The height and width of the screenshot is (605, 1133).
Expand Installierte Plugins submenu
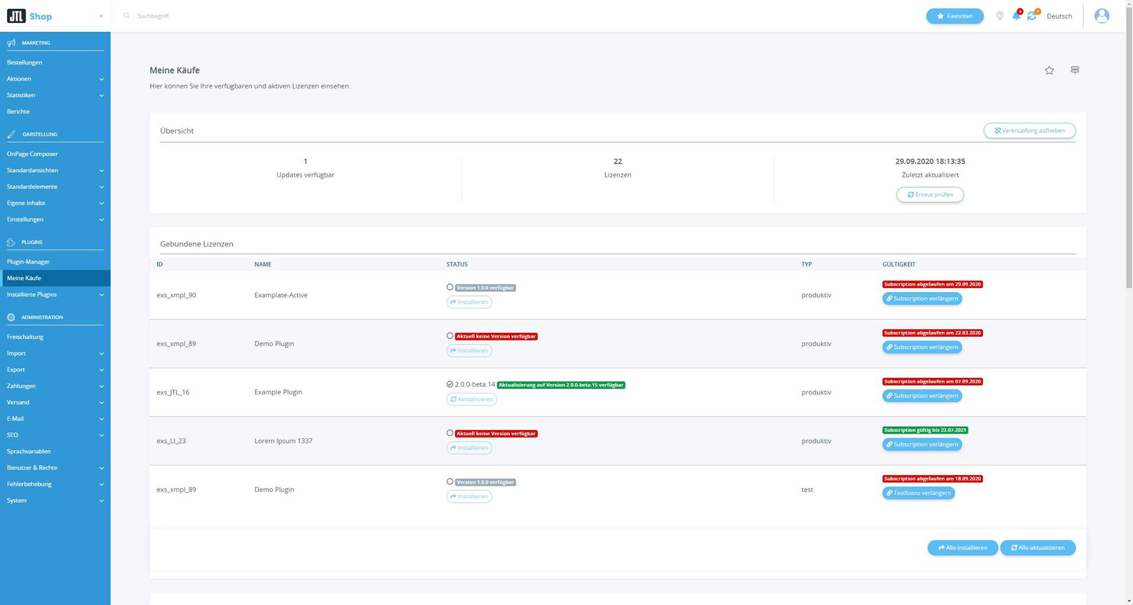pyautogui.click(x=55, y=294)
